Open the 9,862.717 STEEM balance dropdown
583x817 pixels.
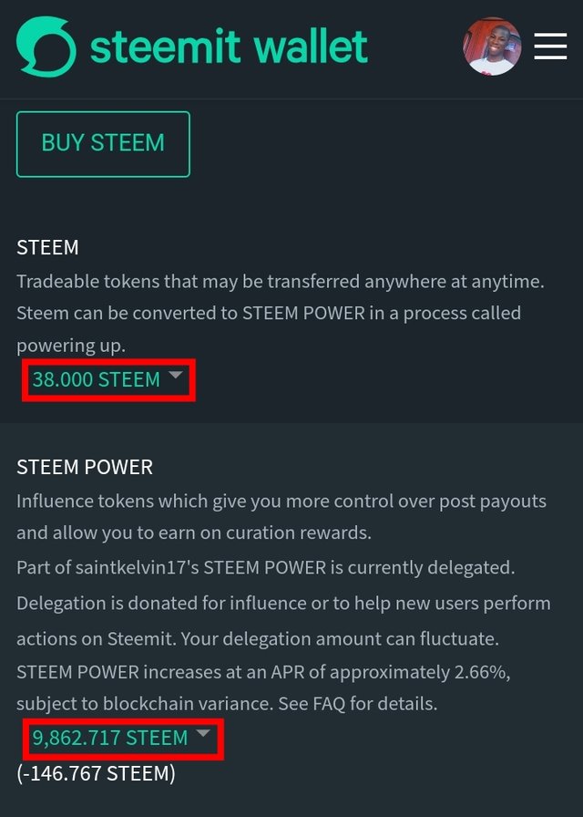[x=110, y=738]
